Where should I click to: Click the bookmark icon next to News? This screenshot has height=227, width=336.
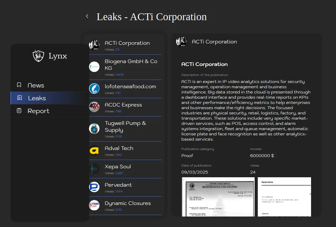(19, 85)
